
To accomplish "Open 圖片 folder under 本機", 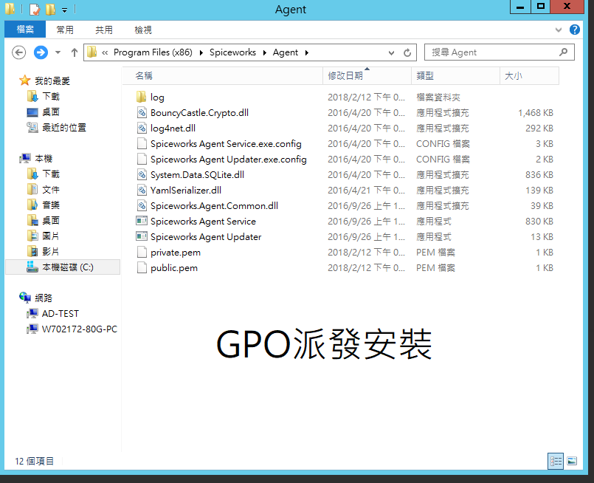I will pos(51,236).
